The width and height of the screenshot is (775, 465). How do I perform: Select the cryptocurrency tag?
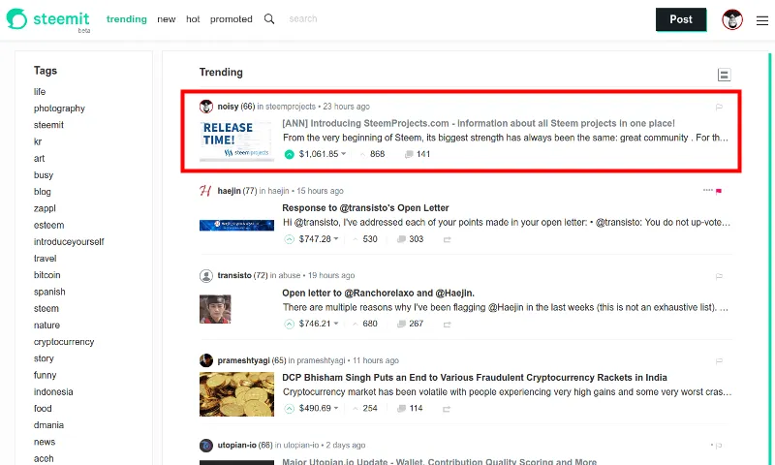tap(64, 342)
